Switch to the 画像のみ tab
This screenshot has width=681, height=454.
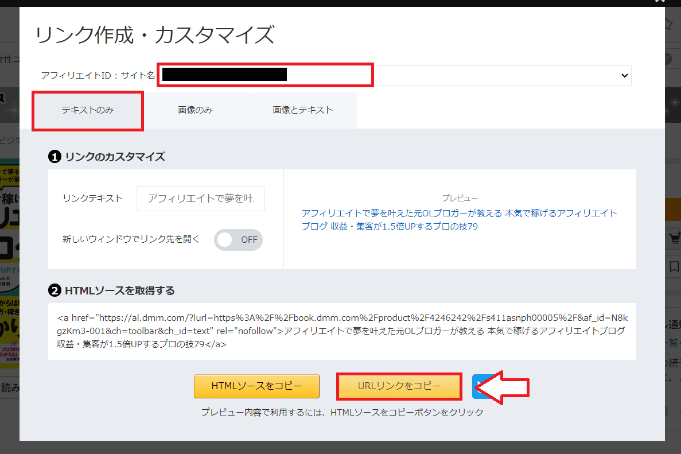click(195, 110)
